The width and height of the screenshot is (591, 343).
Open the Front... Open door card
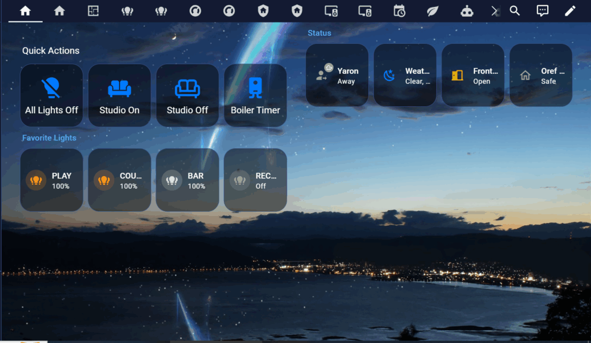click(x=473, y=75)
